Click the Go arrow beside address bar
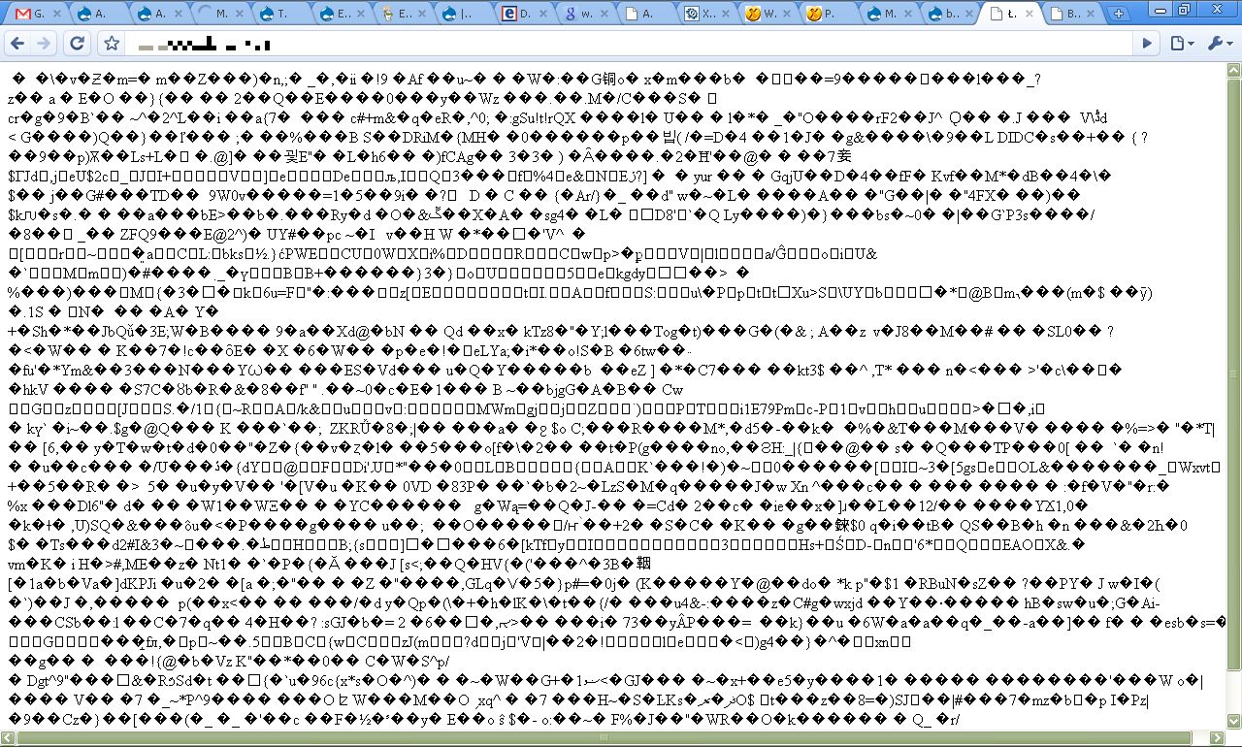Image resolution: width=1242 pixels, height=747 pixels. pos(1147,44)
